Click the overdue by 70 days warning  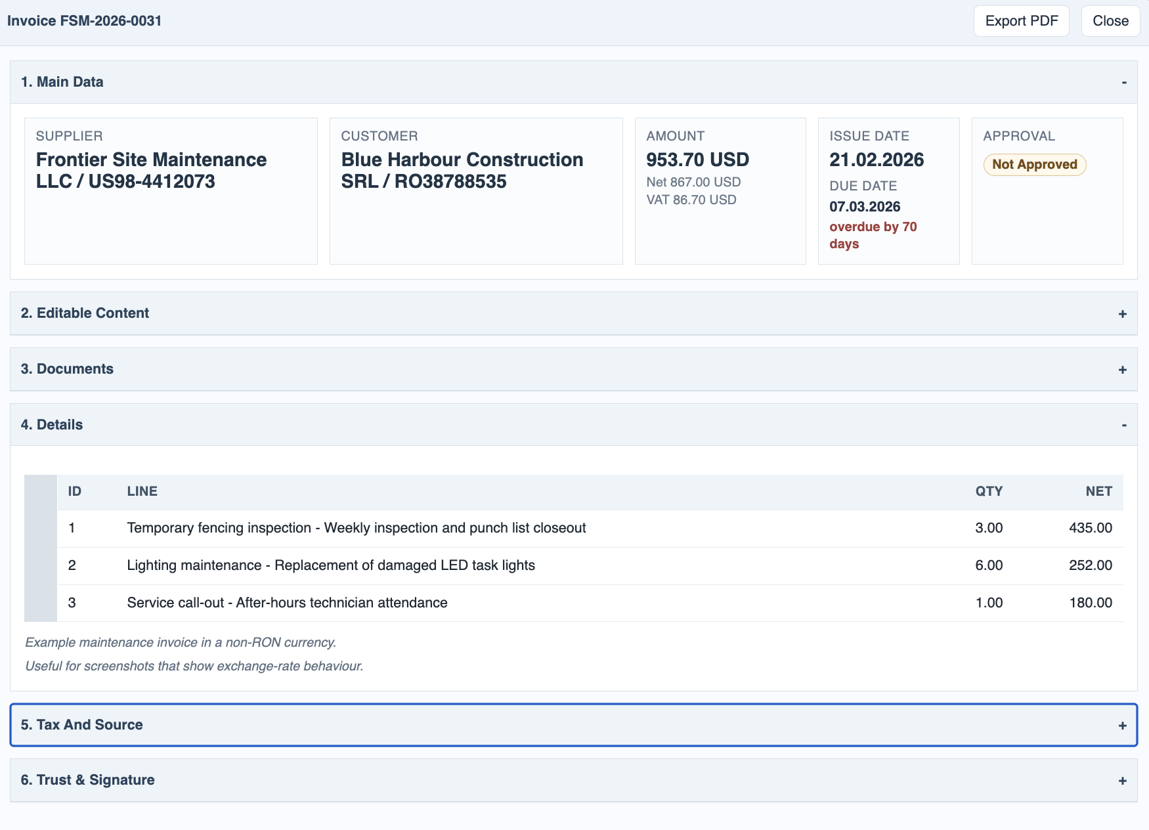(x=873, y=235)
